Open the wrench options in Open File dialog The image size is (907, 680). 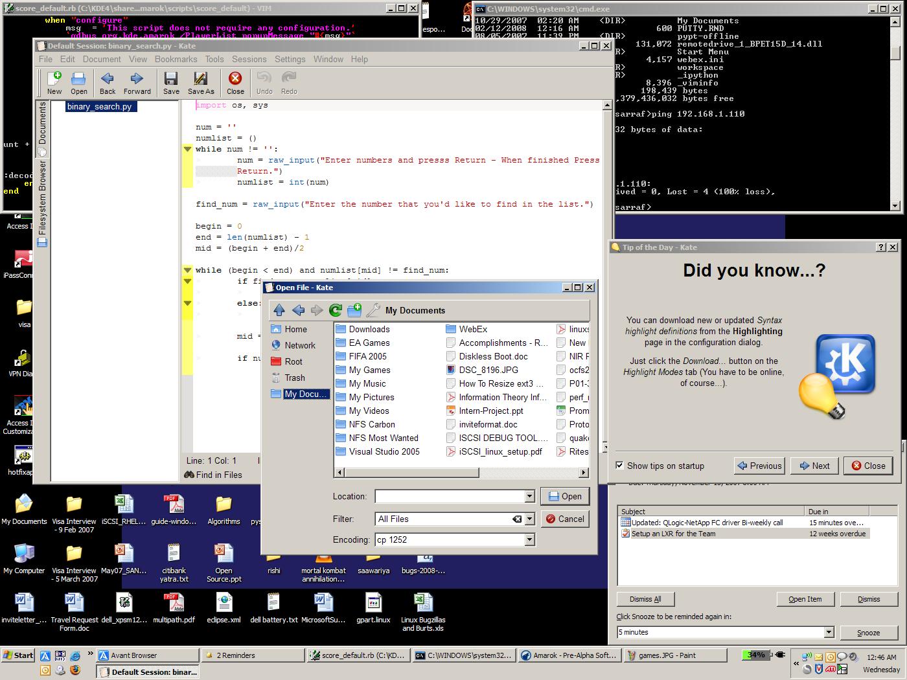(373, 310)
